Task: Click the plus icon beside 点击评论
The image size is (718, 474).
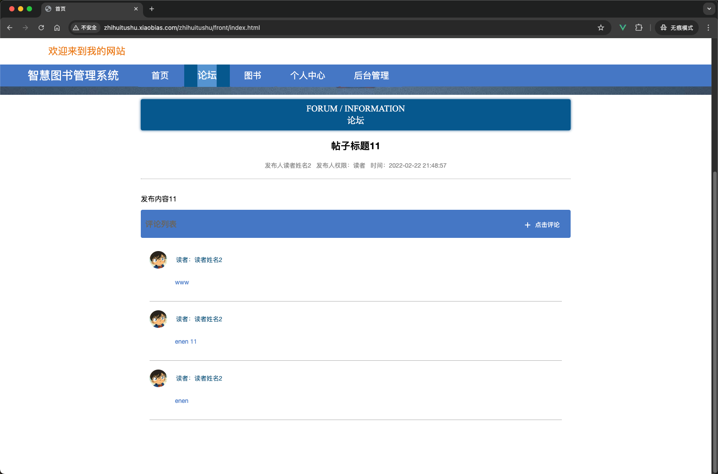Action: pos(528,225)
